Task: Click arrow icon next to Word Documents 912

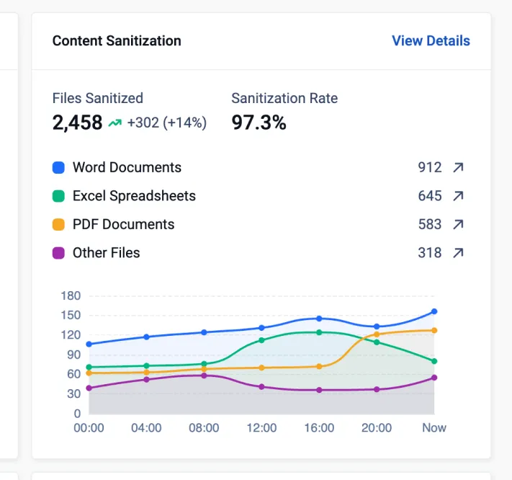Action: 458,167
